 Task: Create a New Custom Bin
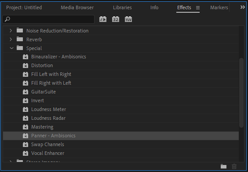tap(223, 166)
